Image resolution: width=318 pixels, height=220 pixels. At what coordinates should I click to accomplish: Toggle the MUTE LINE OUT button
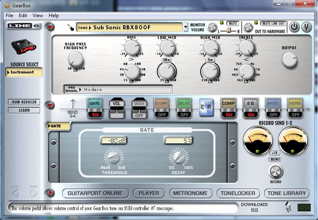click(273, 24)
